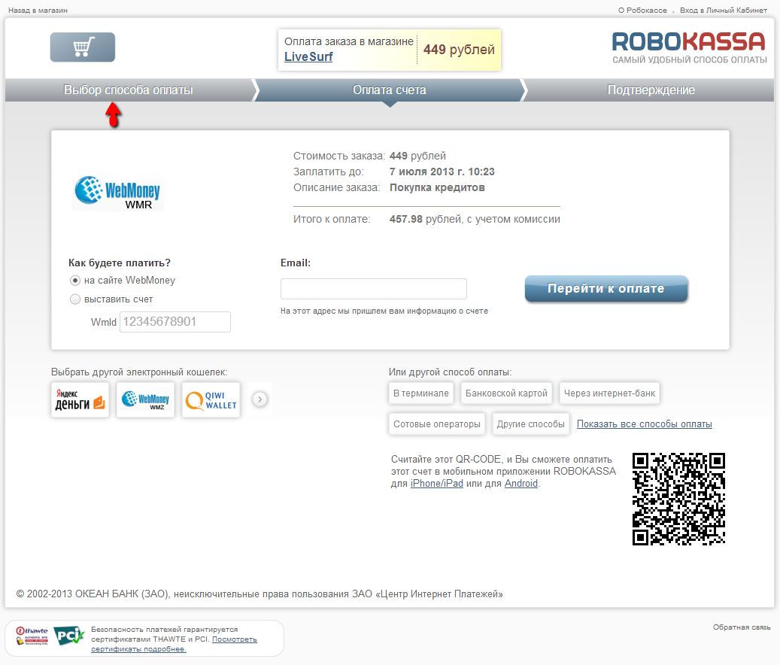Open the Android app link
This screenshot has height=665, width=780.
(x=521, y=484)
